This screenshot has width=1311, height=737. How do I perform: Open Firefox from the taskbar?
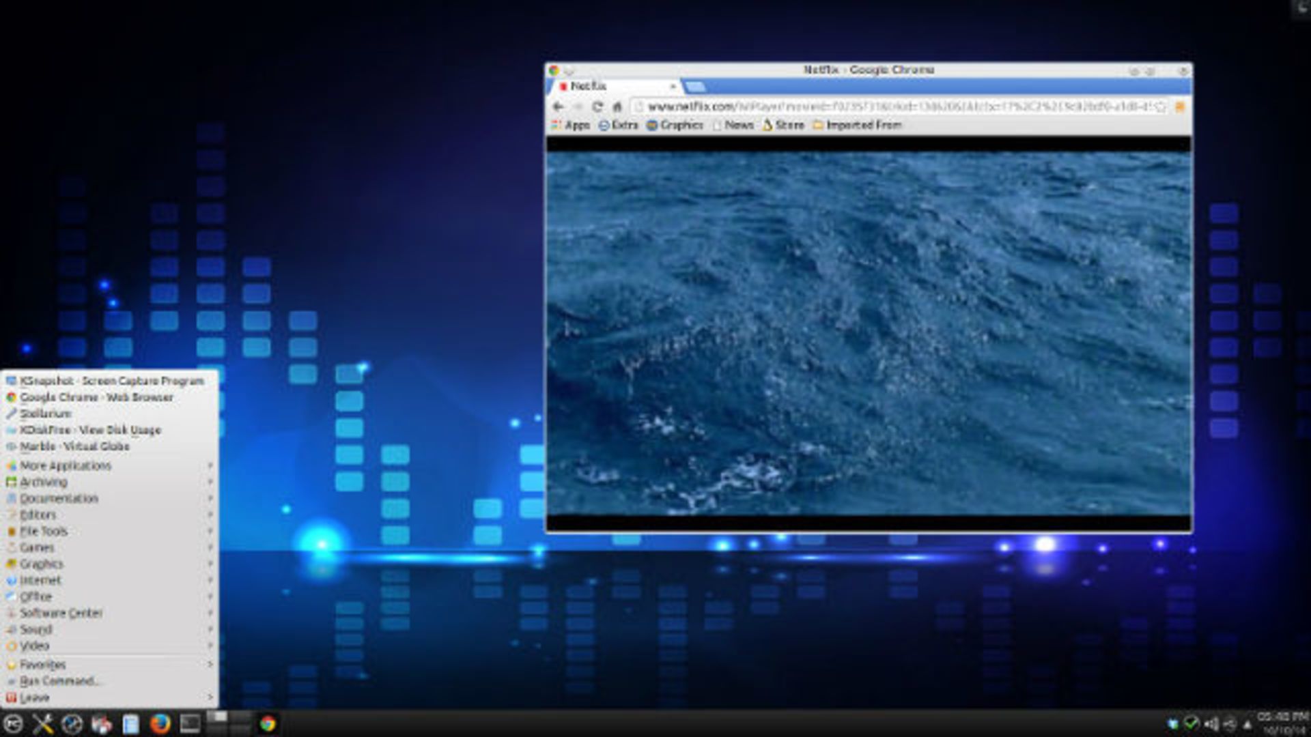point(160,723)
